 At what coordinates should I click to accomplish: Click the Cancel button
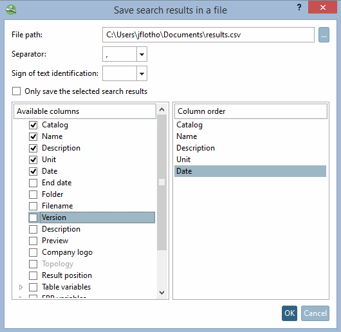point(315,313)
